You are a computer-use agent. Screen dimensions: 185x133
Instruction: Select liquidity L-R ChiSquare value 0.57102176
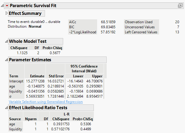[x=60, y=129]
